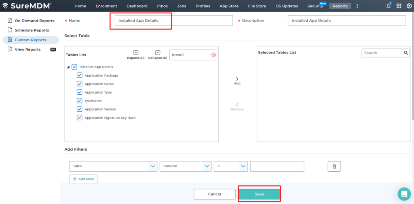Click the Expand All plus icon

[136, 53]
